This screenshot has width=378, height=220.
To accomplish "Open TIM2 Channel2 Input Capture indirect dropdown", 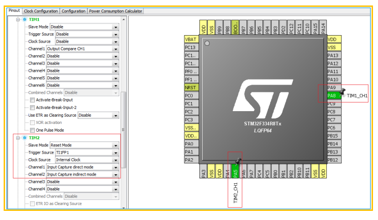I will 83,174.
